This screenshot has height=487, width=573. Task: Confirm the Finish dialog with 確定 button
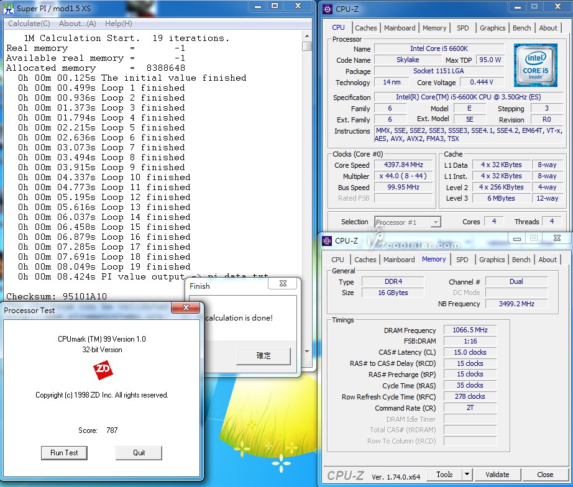[264, 356]
